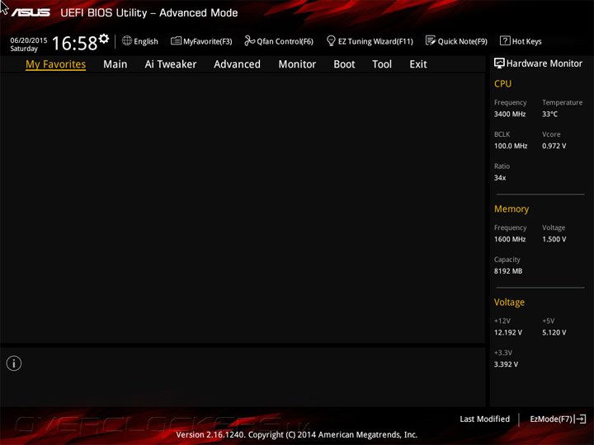This screenshot has height=445, width=594.
Task: Go to the Advanced tab
Action: [237, 64]
